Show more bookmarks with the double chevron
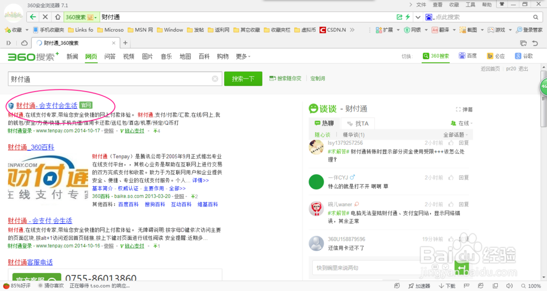 click(x=352, y=30)
